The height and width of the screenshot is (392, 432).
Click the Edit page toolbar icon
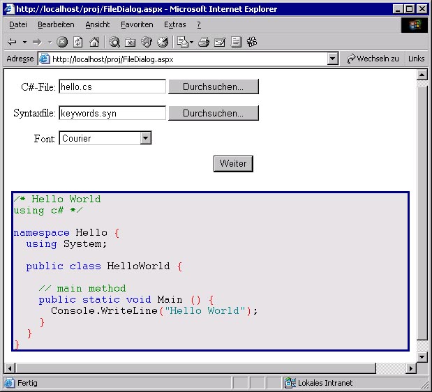click(220, 42)
